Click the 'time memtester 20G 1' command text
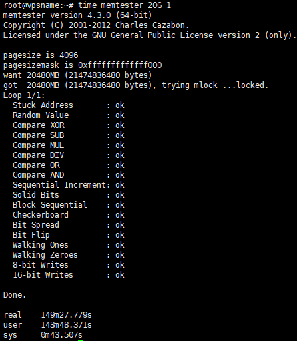The image size is (297, 341). tap(125, 5)
